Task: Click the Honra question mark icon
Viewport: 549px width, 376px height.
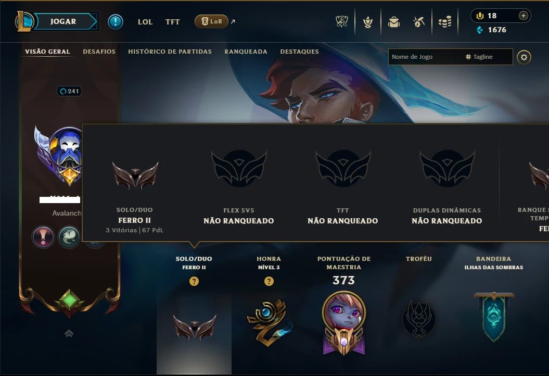Action: point(269,281)
